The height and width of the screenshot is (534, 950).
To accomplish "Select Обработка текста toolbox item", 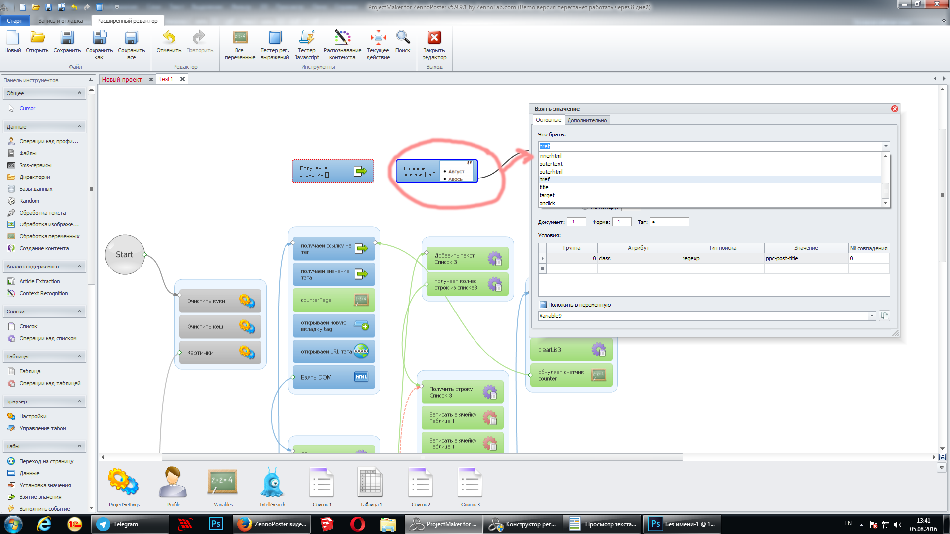I will point(43,213).
